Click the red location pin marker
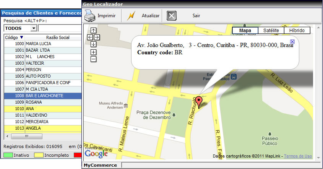 click(x=199, y=102)
